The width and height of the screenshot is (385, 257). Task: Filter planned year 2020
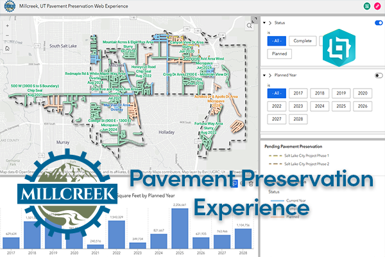(363, 93)
